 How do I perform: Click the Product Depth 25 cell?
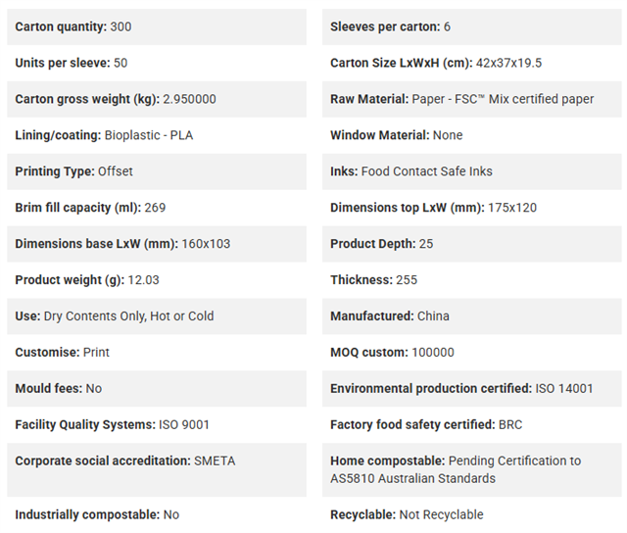[472, 244]
